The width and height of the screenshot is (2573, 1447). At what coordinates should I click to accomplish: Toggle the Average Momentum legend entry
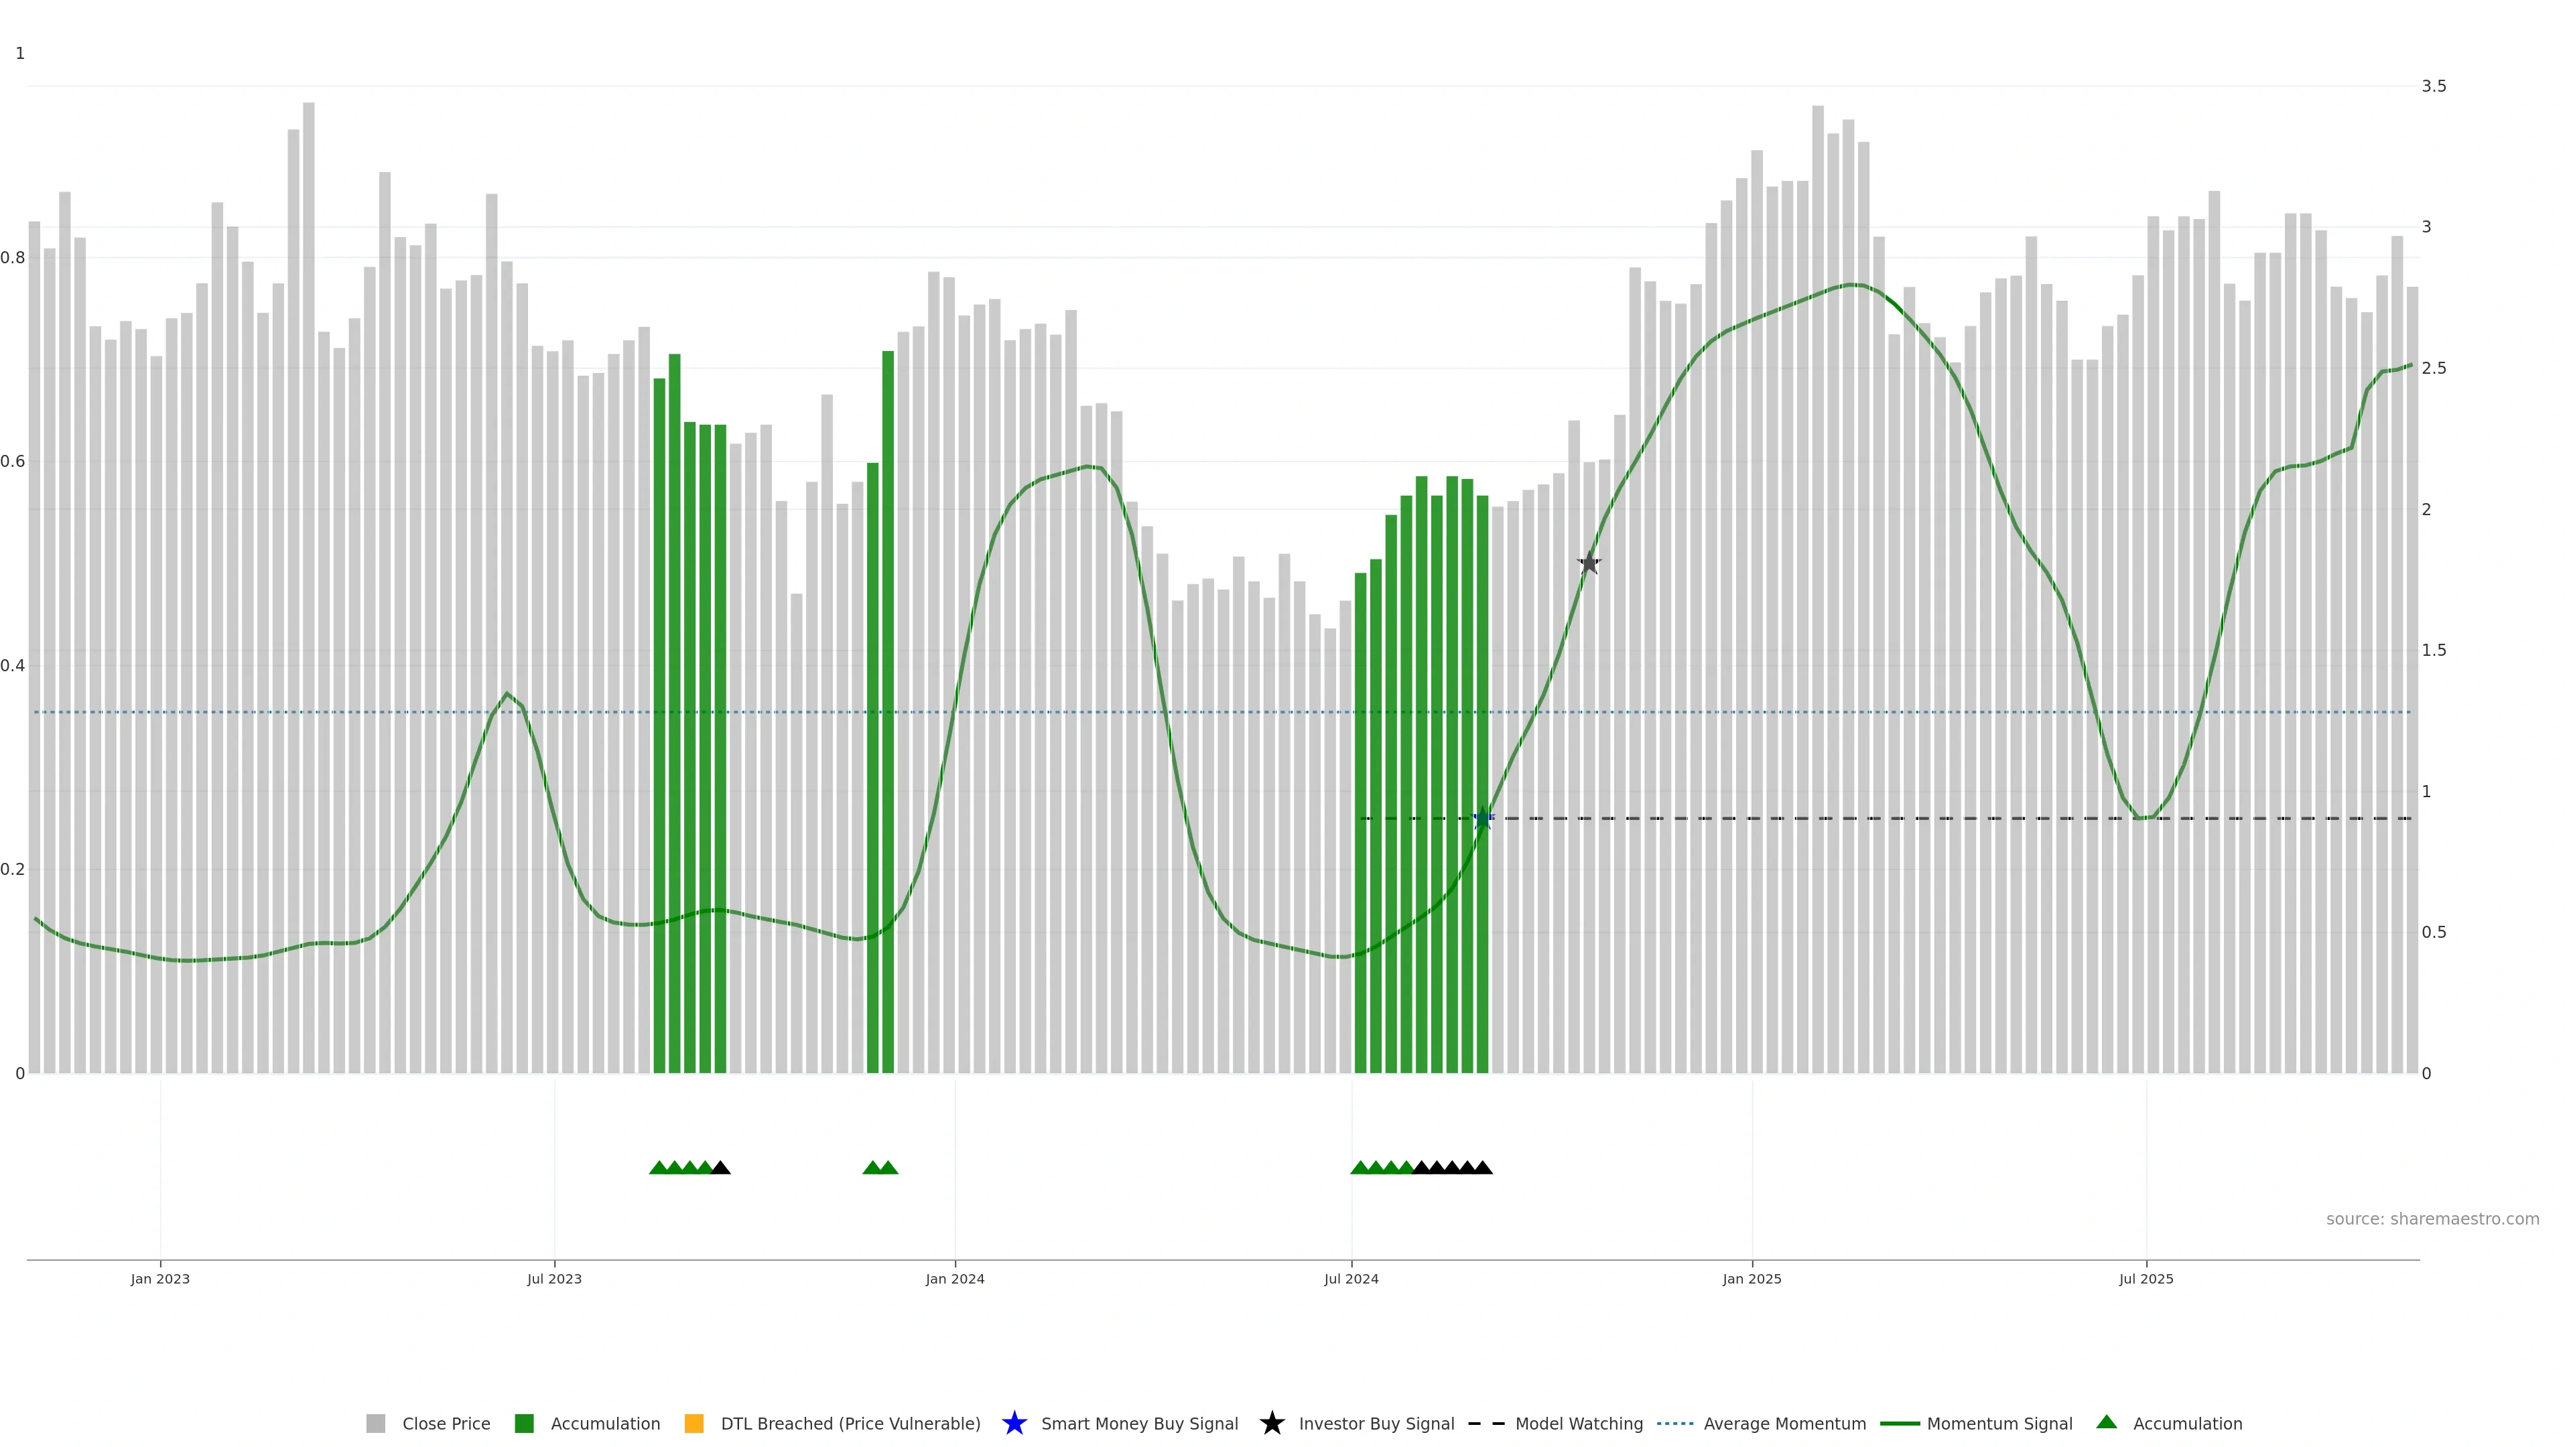point(1784,1423)
